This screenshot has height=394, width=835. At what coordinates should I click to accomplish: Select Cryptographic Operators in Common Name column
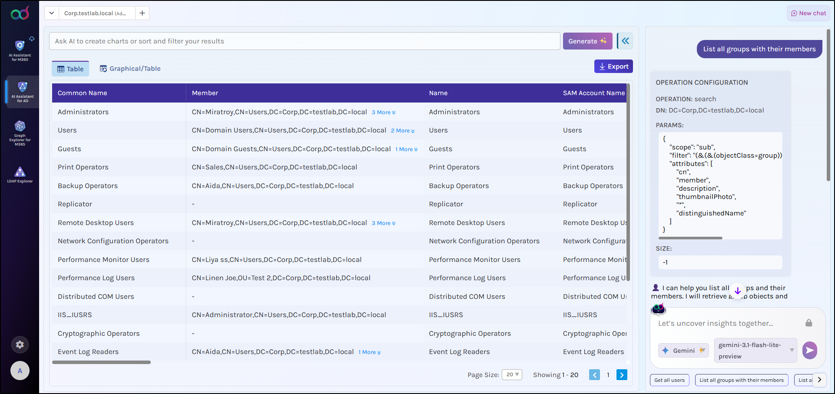99,334
